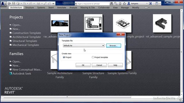Expand the bmyers account dropdown arrow
The height and width of the screenshot is (103, 184).
(147, 3)
